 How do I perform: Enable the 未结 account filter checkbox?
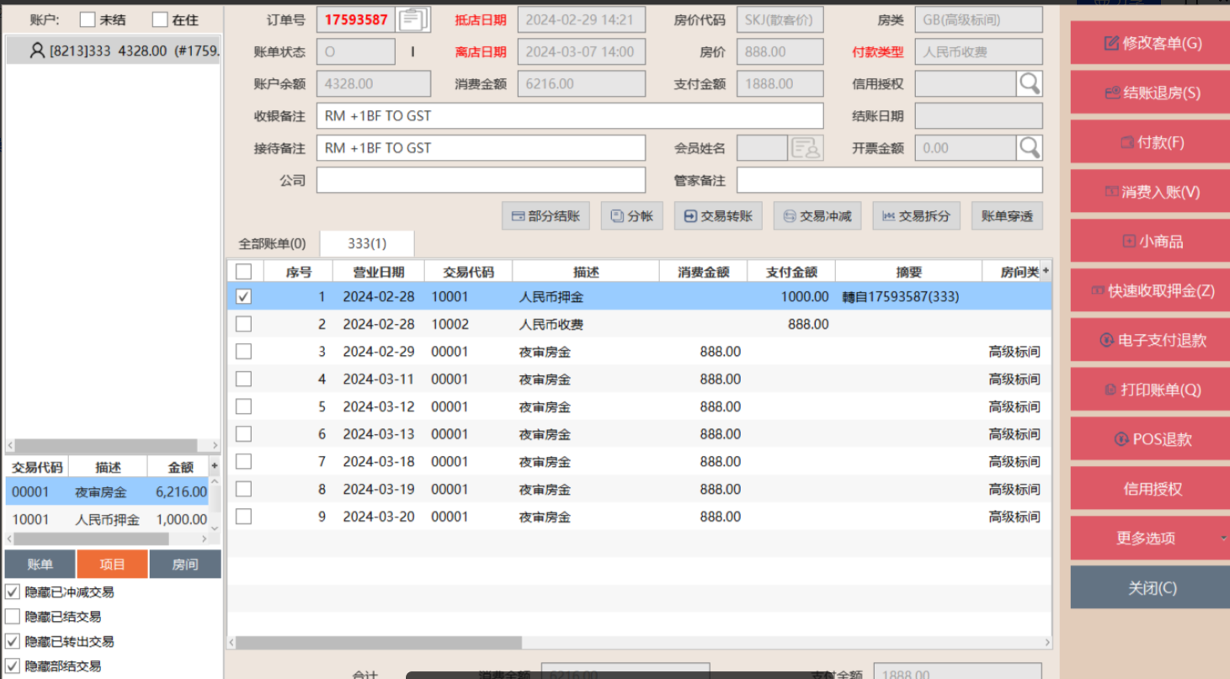pyautogui.click(x=88, y=19)
